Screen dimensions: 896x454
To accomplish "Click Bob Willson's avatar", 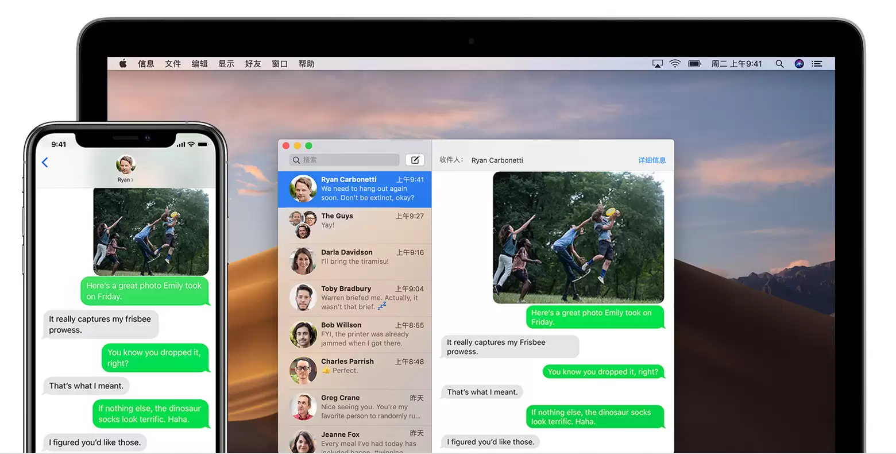I will (x=303, y=334).
